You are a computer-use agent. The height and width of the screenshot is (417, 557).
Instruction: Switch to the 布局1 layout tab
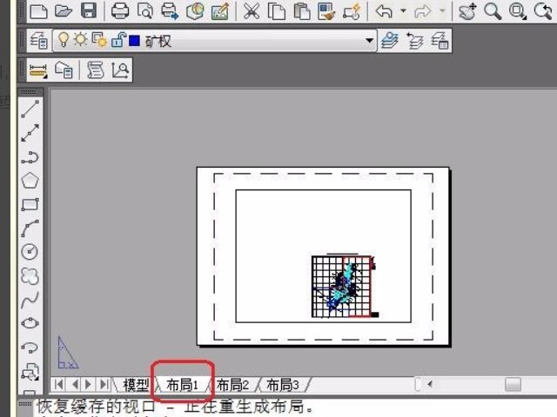[x=183, y=384]
